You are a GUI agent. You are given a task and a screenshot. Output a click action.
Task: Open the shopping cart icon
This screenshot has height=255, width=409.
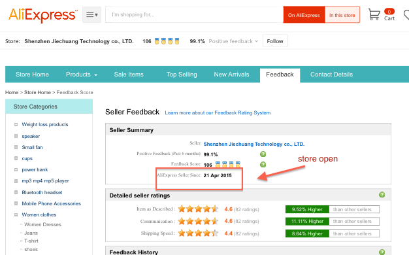pos(374,14)
